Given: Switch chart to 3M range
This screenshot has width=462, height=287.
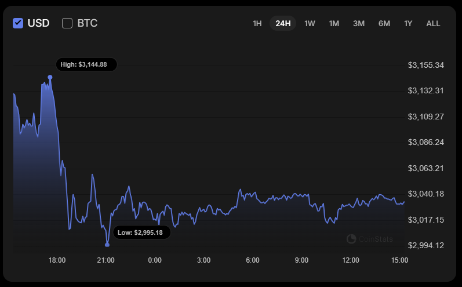Looking at the screenshot, I should pos(359,23).
